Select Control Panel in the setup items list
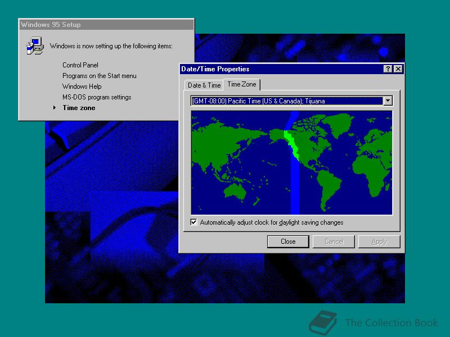 [x=80, y=65]
